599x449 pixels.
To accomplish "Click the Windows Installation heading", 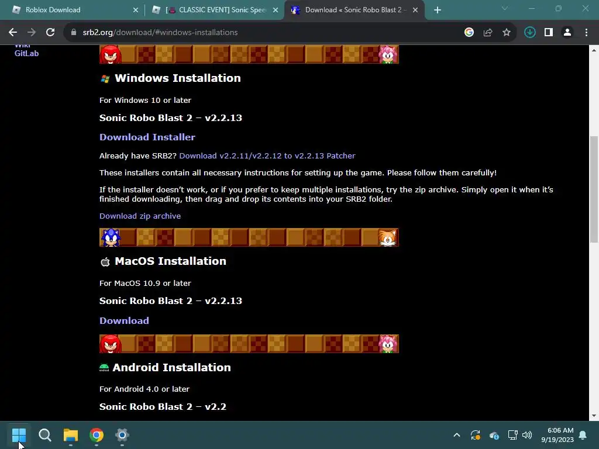I will pos(178,78).
